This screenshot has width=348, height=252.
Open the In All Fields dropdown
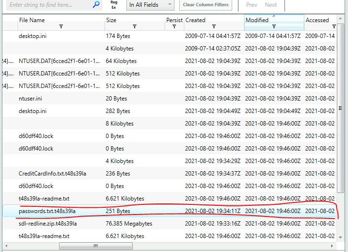[x=150, y=5]
